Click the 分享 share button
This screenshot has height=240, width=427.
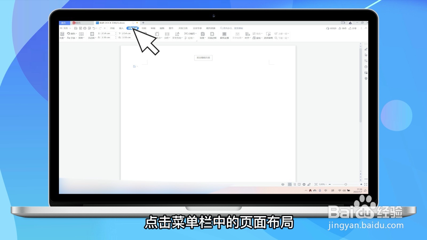pos(352,28)
